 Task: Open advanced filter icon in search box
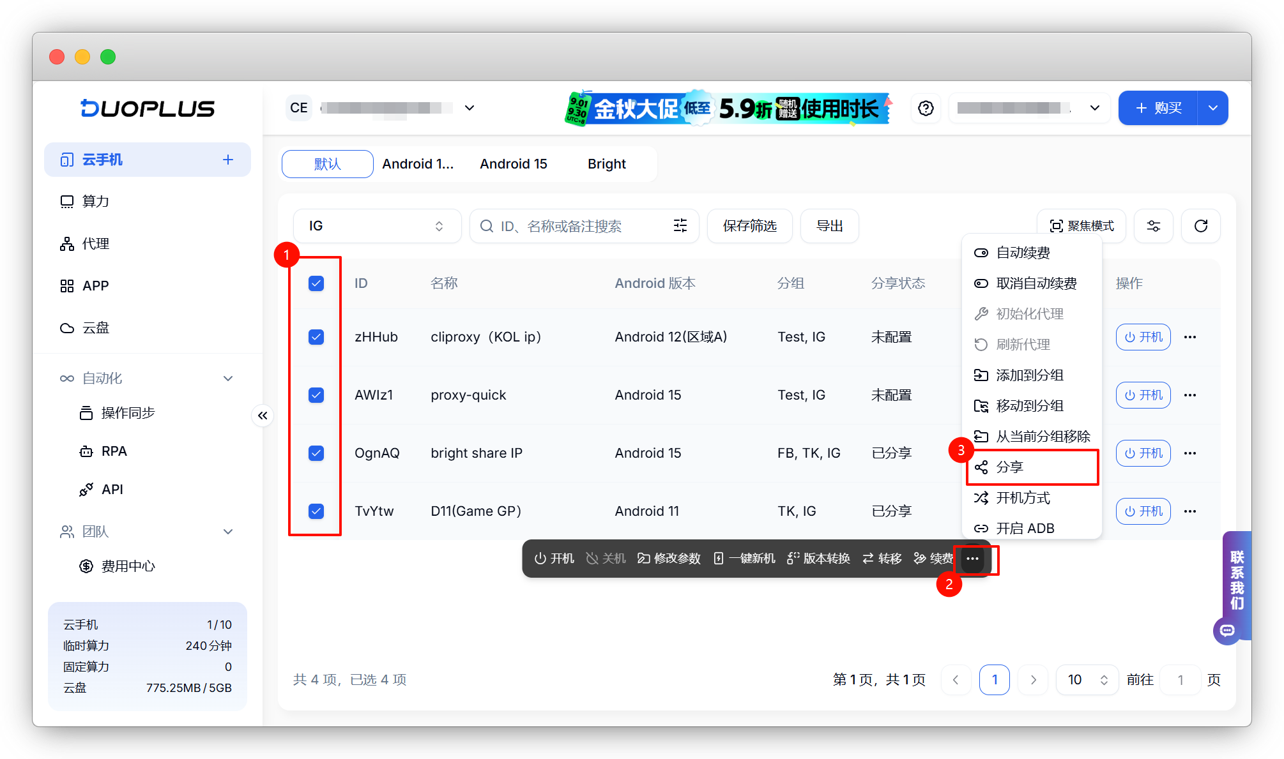click(x=680, y=226)
